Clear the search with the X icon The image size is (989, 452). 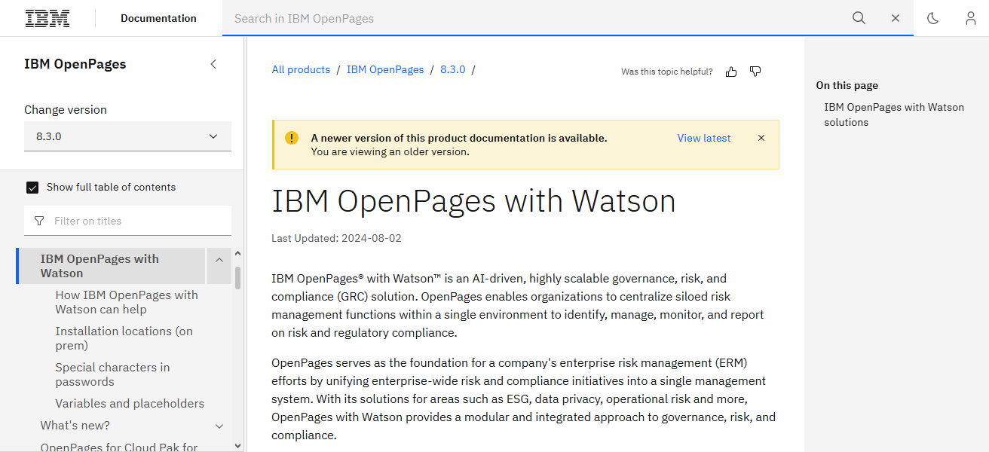coord(895,17)
